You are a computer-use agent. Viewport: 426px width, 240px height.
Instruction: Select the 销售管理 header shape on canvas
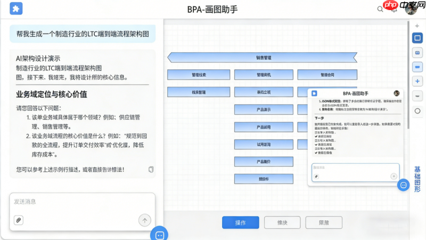pyautogui.click(x=264, y=58)
